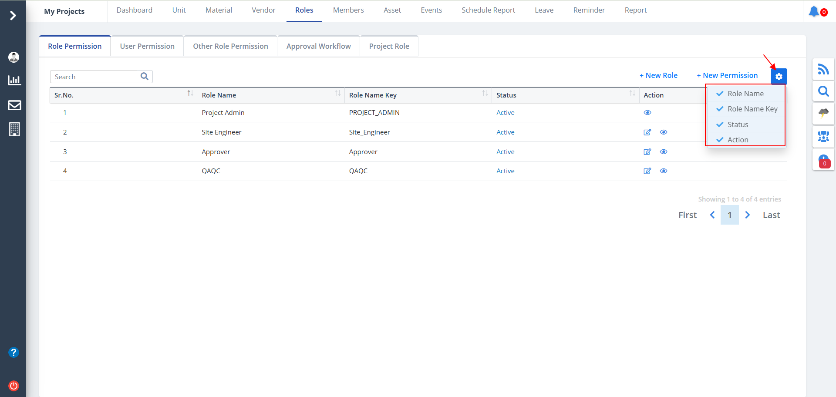Open notifications bell icon
Image resolution: width=836 pixels, height=397 pixels.
tap(814, 11)
